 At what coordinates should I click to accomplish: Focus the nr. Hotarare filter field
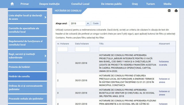click(x=62, y=49)
